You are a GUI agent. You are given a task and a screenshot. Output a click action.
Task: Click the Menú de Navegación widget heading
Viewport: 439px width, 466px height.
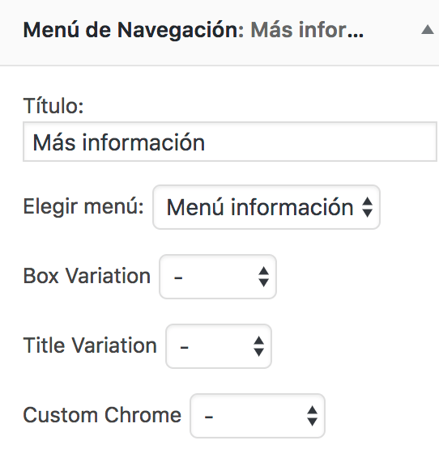coord(134,30)
